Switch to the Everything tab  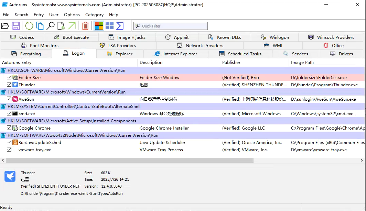pos(26,54)
